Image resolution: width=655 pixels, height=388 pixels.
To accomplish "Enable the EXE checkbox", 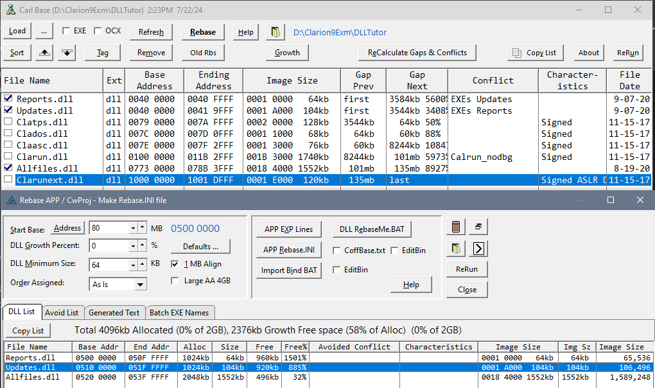I will (x=66, y=31).
